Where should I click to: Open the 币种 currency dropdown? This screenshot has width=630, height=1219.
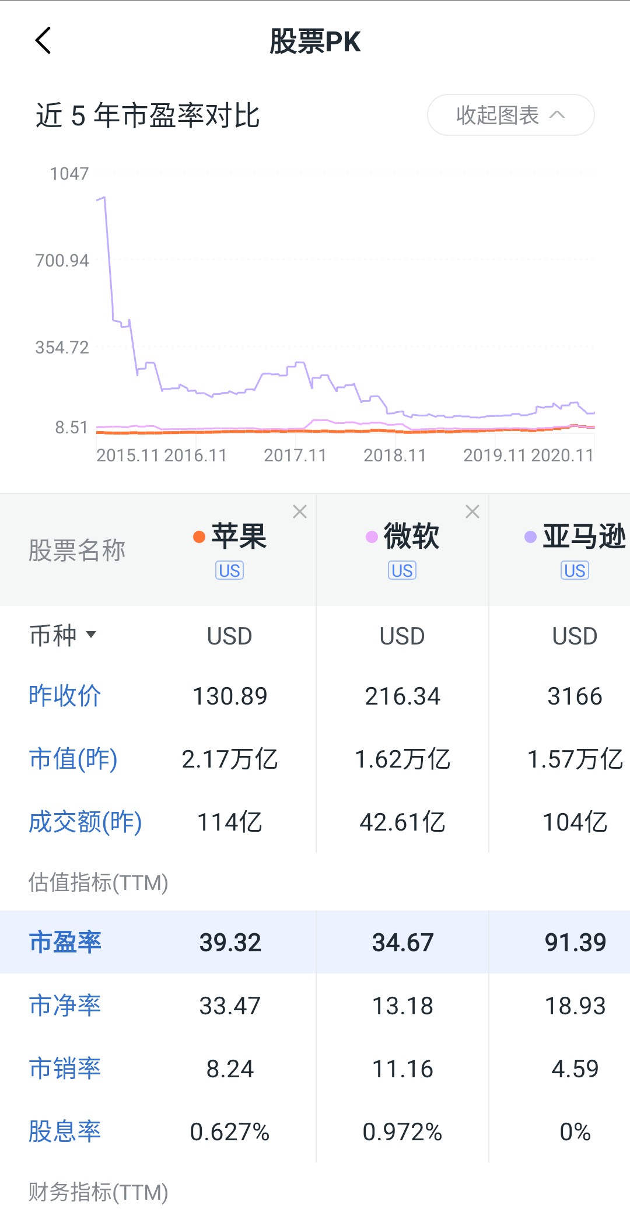click(63, 635)
